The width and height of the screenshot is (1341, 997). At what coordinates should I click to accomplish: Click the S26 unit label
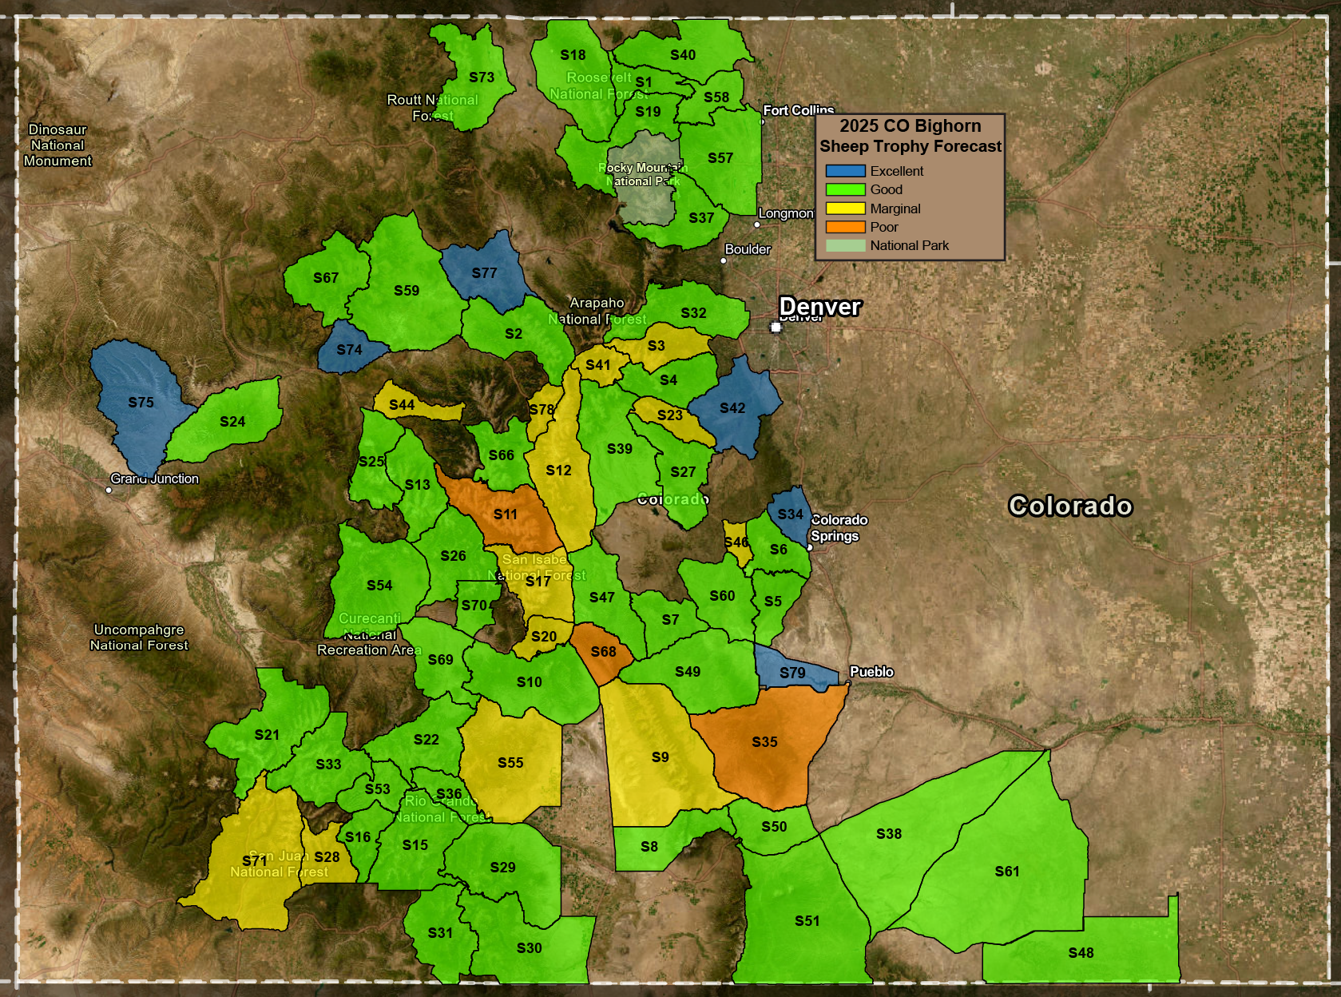point(453,556)
